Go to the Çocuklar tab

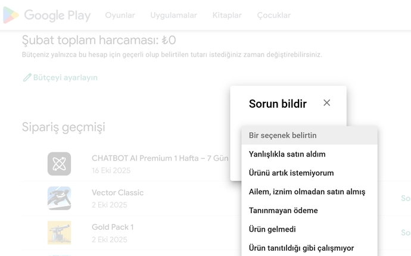(x=273, y=15)
